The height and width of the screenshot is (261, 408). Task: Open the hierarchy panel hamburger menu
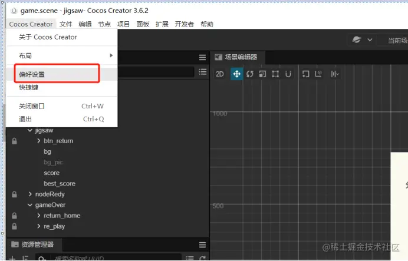202,58
